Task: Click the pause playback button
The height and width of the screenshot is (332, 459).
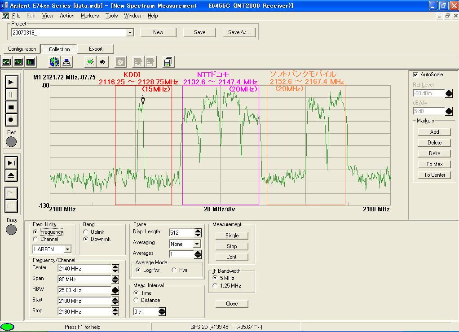Action: tap(11, 95)
